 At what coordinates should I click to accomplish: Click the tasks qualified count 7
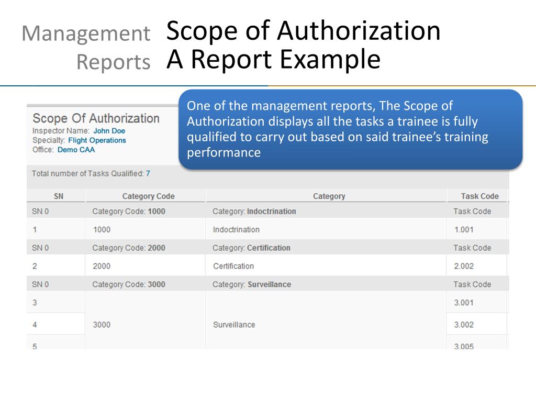pyautogui.click(x=148, y=173)
